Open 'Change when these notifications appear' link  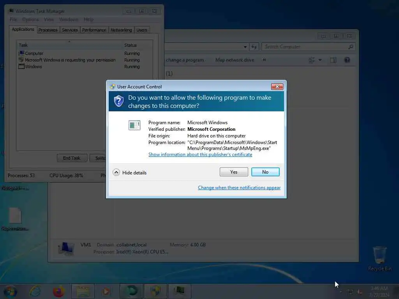(x=239, y=187)
